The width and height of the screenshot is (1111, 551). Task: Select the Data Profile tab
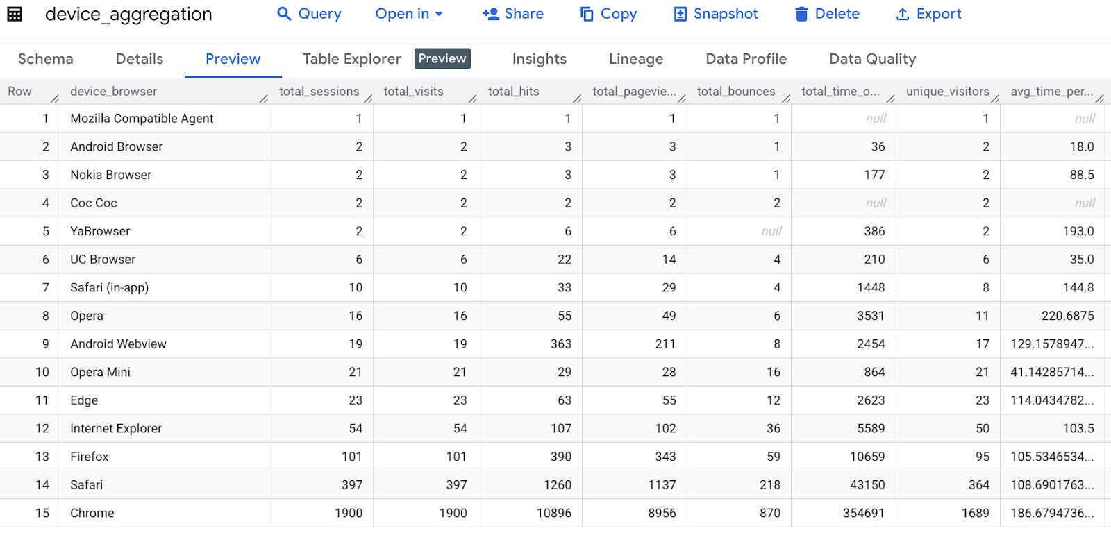[746, 59]
